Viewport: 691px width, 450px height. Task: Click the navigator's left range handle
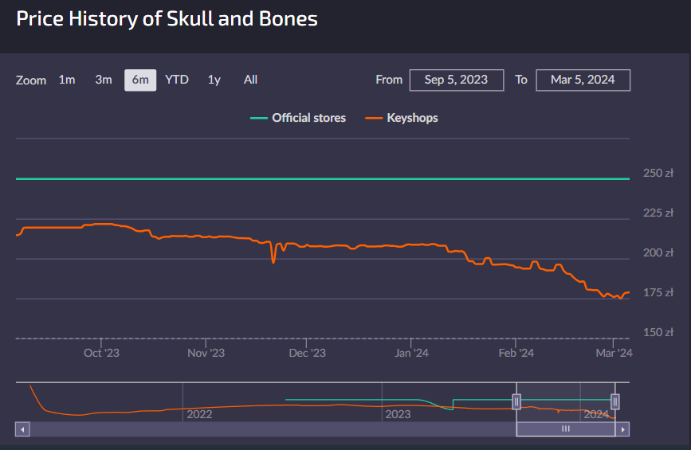pos(516,401)
